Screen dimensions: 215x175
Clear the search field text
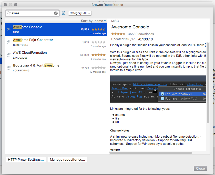tap(56, 13)
